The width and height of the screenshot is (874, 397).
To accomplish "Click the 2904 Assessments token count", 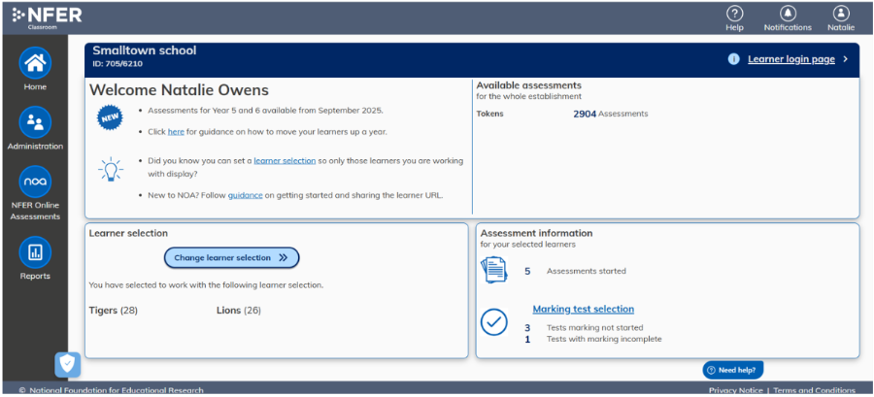I will pyautogui.click(x=611, y=114).
